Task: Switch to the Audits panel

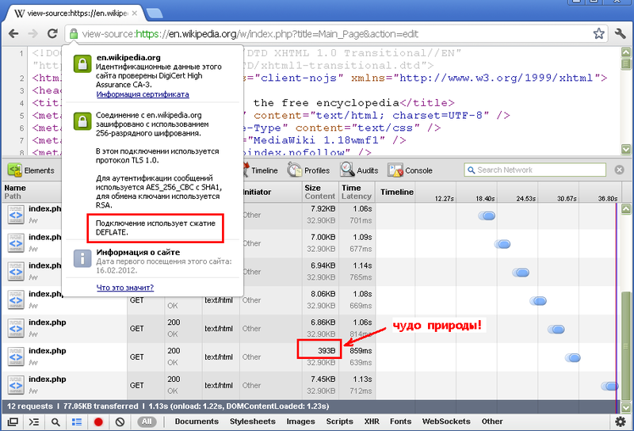Action: [359, 170]
